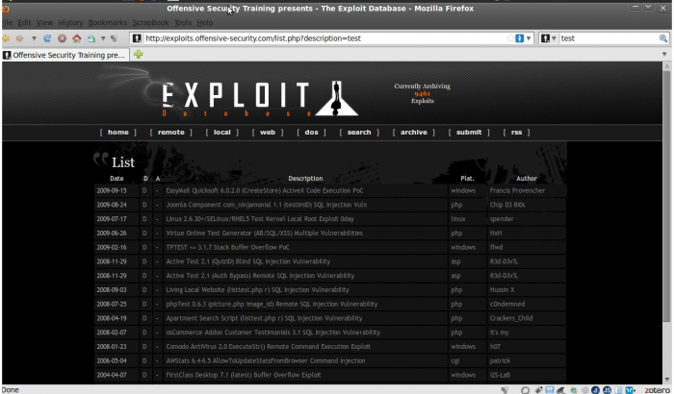Open the 'submit' navigation link
Screen dimensions: 674x394
pos(469,133)
